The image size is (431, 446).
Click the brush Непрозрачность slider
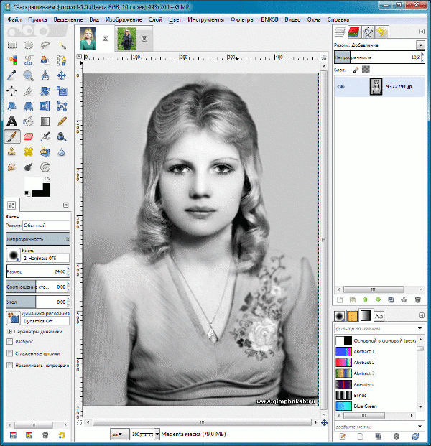36,238
